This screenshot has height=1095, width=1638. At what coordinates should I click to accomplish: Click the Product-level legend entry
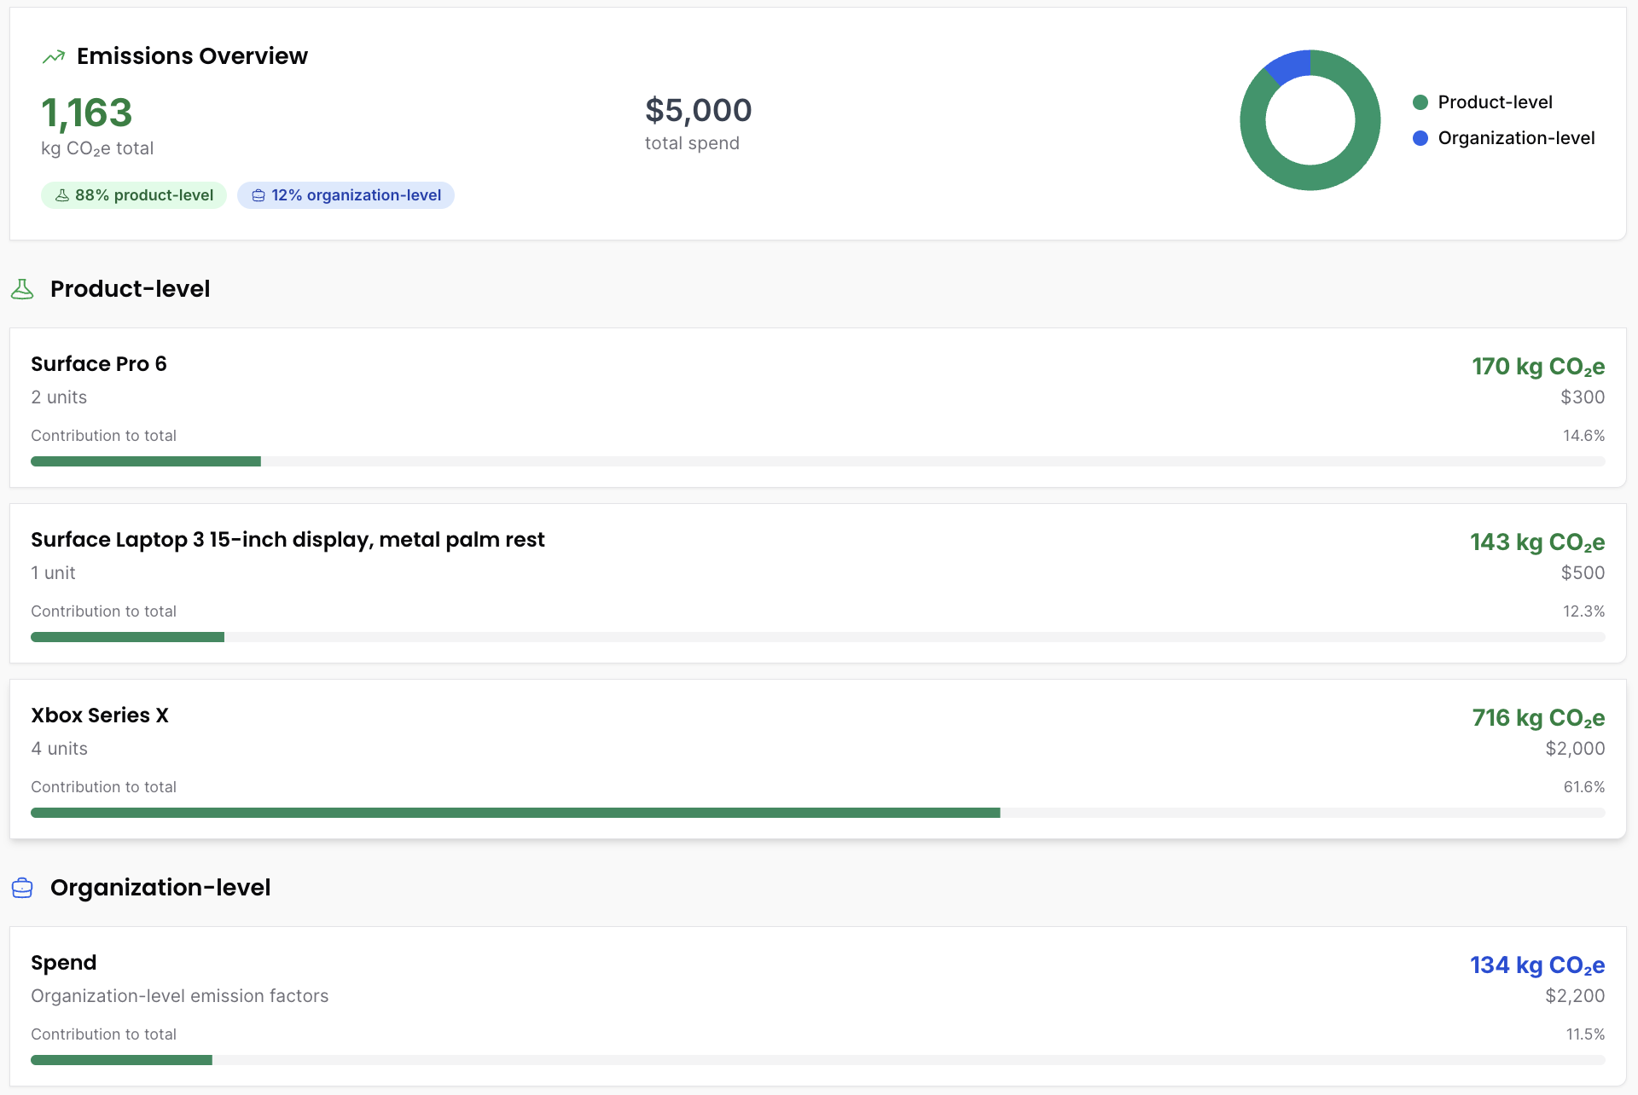tap(1483, 102)
